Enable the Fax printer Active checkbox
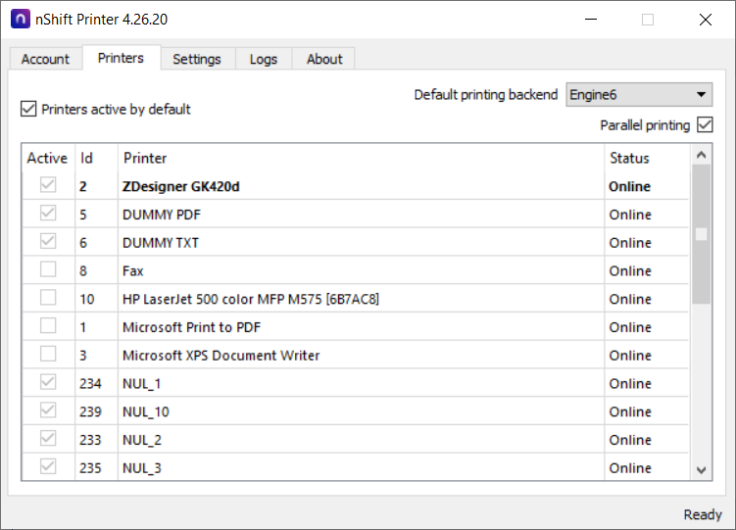This screenshot has width=736, height=530. click(48, 269)
